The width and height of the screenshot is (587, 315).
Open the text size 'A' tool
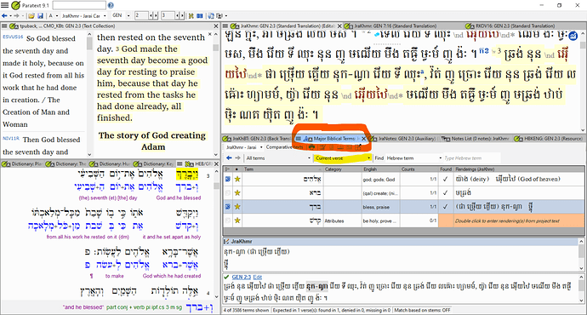coord(51,15)
